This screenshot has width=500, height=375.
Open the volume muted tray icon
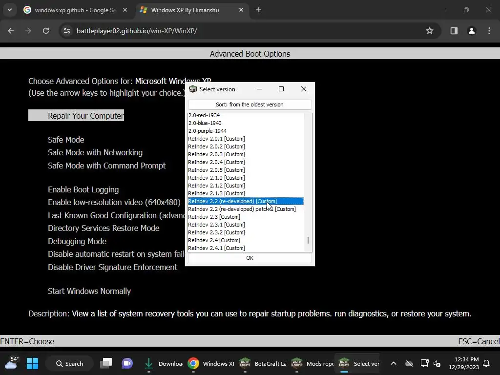click(x=437, y=363)
